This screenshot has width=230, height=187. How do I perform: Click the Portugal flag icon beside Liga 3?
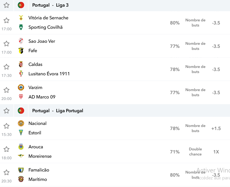[x=21, y=5]
